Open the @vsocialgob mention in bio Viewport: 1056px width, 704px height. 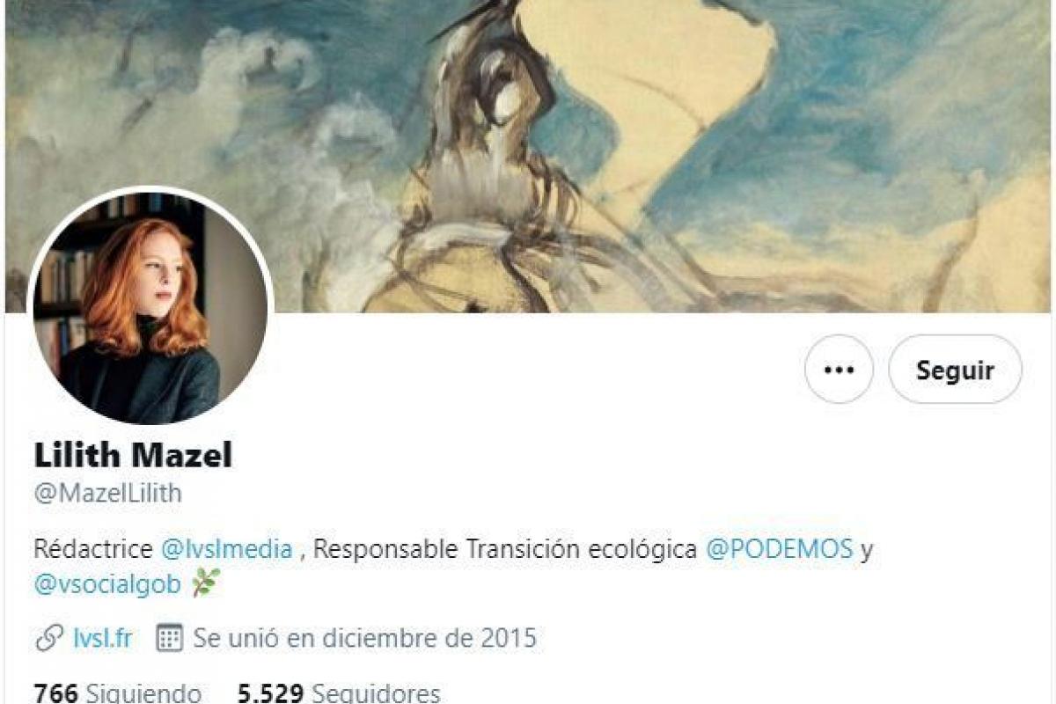[107, 583]
